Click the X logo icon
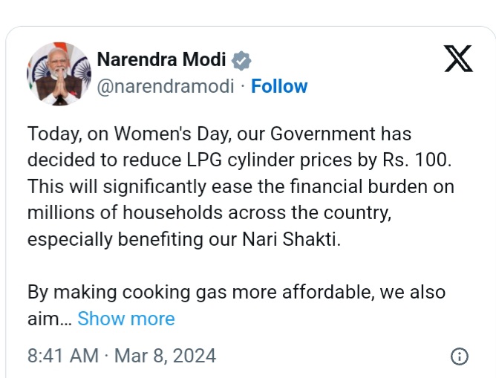 pos(458,59)
